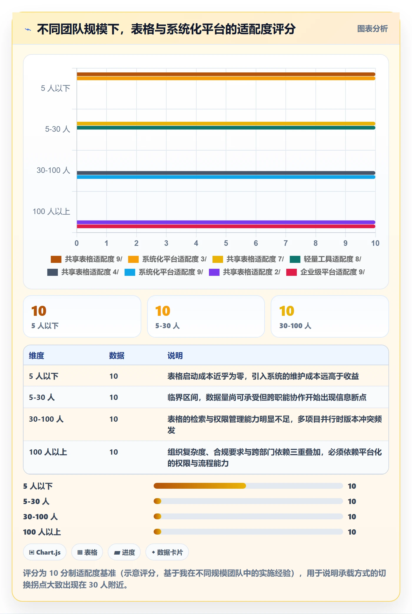Click the red chart bar

(226, 226)
